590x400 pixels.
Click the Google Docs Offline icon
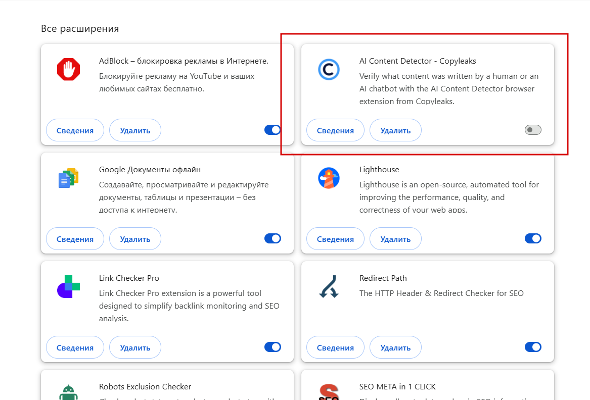point(69,178)
